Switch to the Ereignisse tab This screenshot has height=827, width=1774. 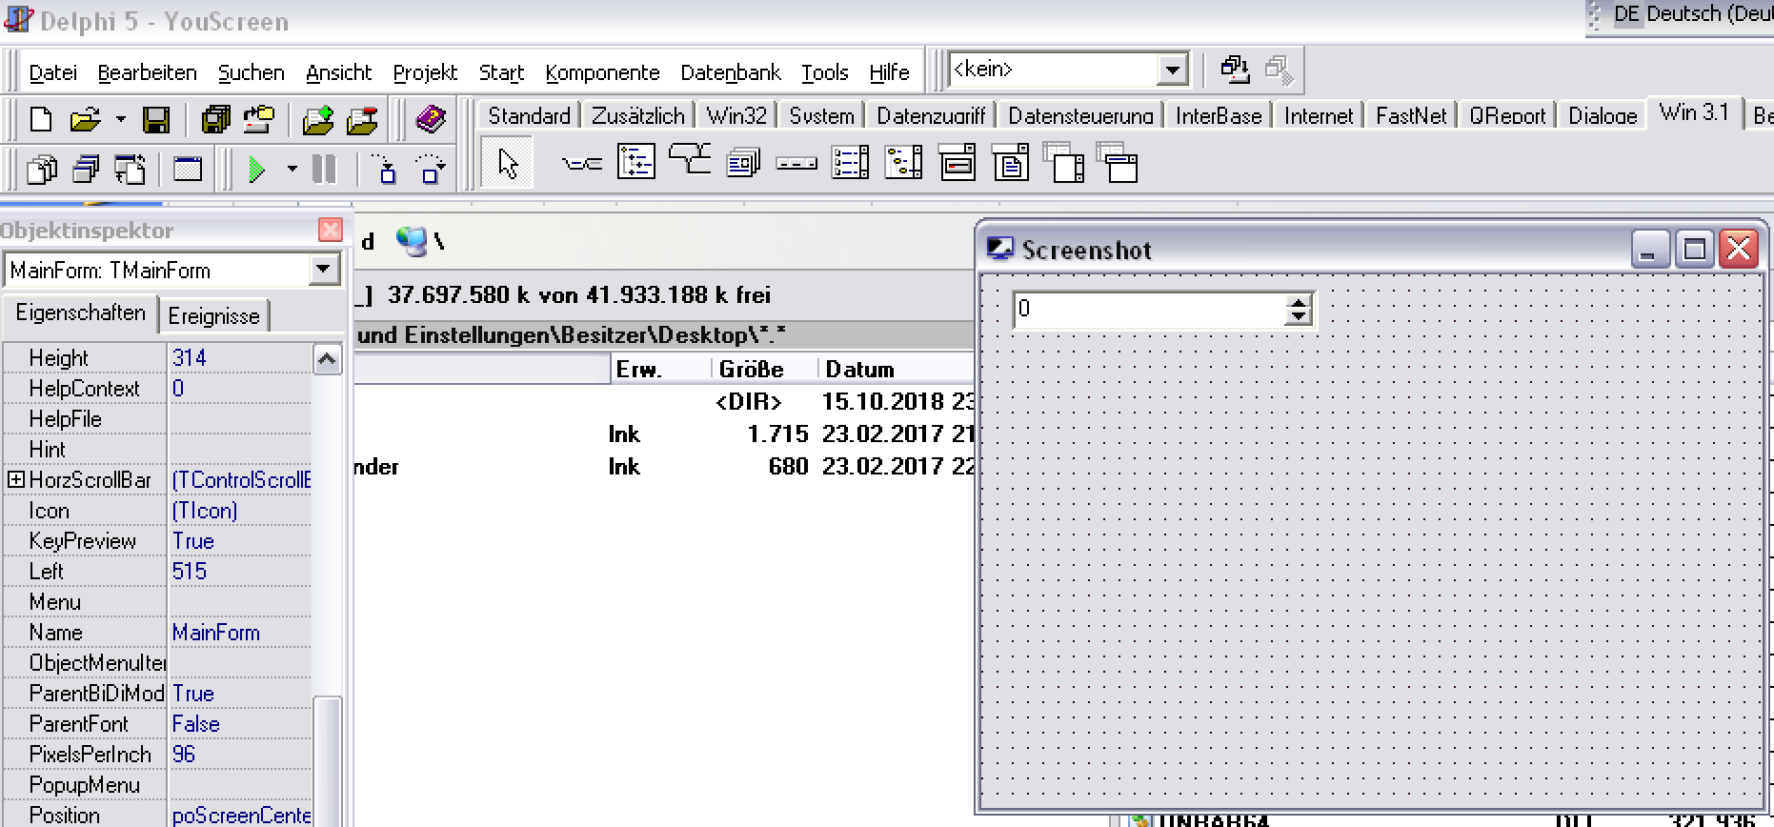pyautogui.click(x=213, y=316)
